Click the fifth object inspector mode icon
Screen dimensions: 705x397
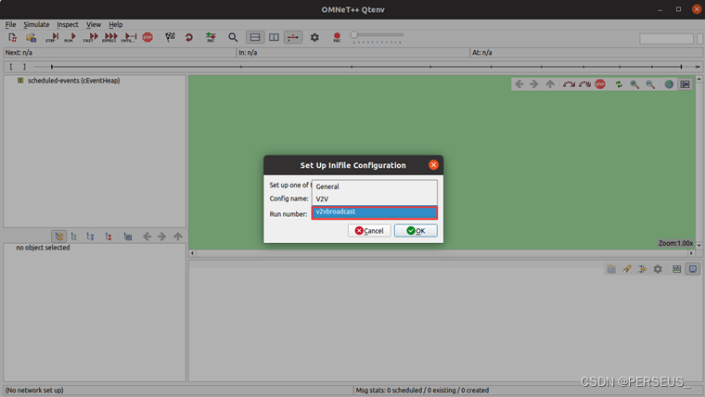[128, 237]
